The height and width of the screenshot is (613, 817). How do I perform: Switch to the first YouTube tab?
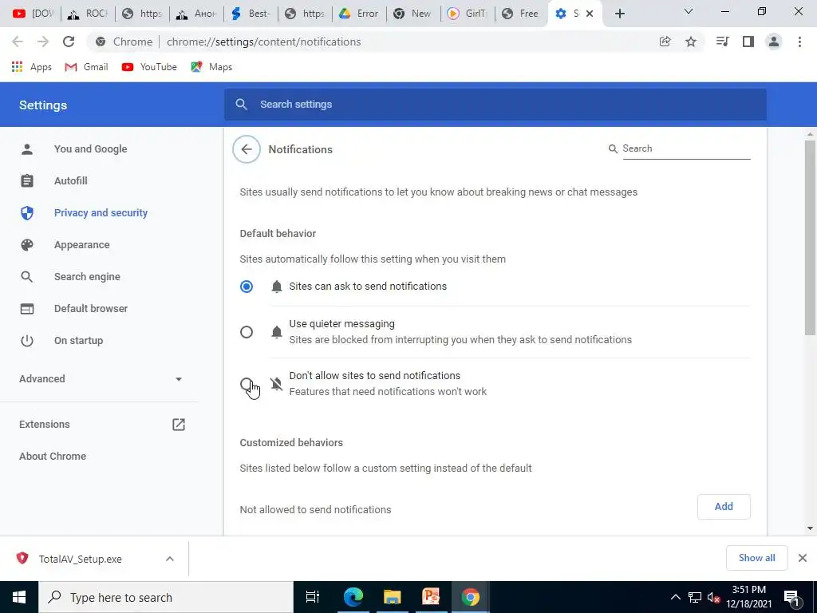pos(34,14)
